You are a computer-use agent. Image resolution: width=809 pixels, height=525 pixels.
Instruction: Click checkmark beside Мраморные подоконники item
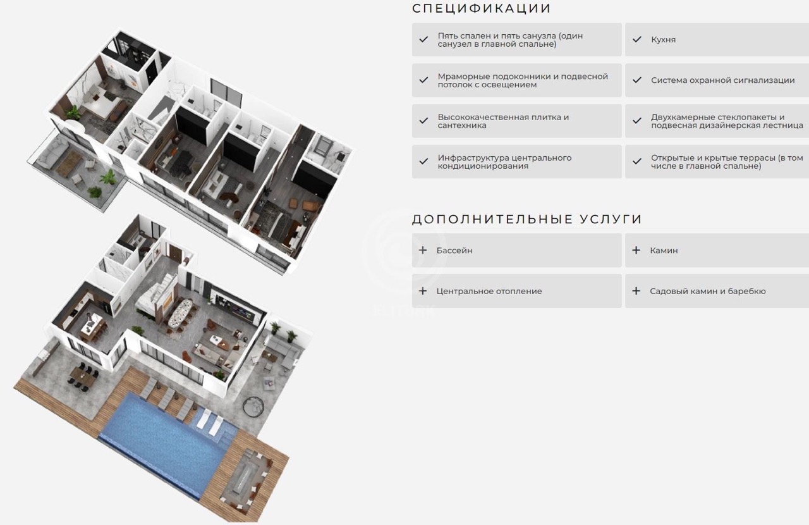(x=423, y=80)
